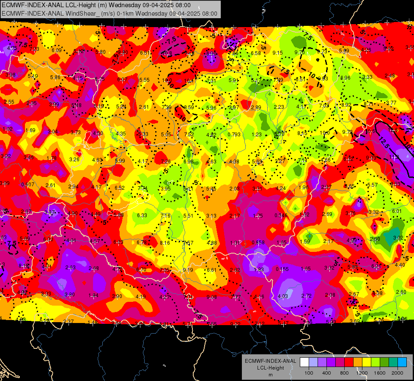Click the wind shear value 4.03
Viewport: 414px width, 381px height.
coord(282,296)
